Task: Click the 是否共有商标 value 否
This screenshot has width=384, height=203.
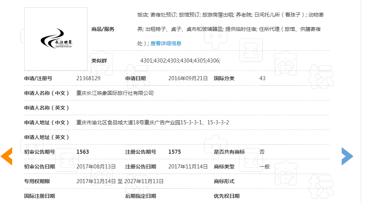Action: pyautogui.click(x=262, y=152)
